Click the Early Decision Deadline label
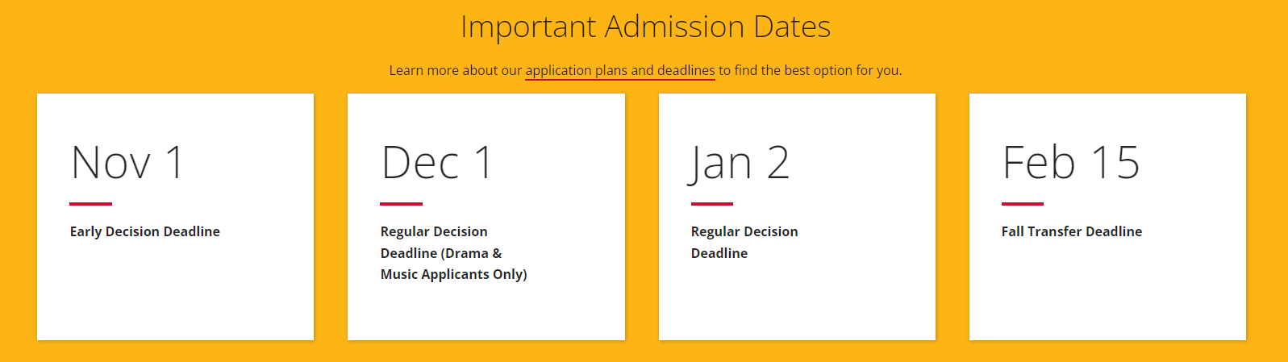 pyautogui.click(x=145, y=231)
